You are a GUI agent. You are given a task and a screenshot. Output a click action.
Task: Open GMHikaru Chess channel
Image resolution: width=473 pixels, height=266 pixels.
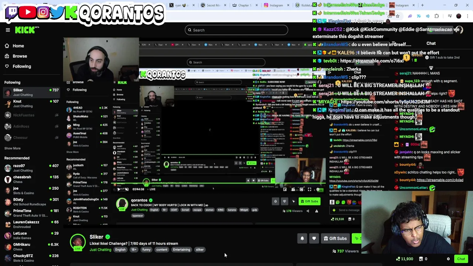tap(31, 247)
